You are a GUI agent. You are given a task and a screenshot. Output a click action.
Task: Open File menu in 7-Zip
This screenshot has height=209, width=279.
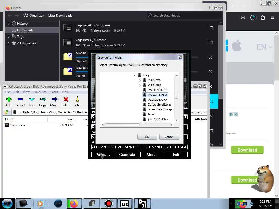pyautogui.click(x=7, y=92)
